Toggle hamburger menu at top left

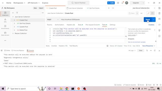(3, 3)
